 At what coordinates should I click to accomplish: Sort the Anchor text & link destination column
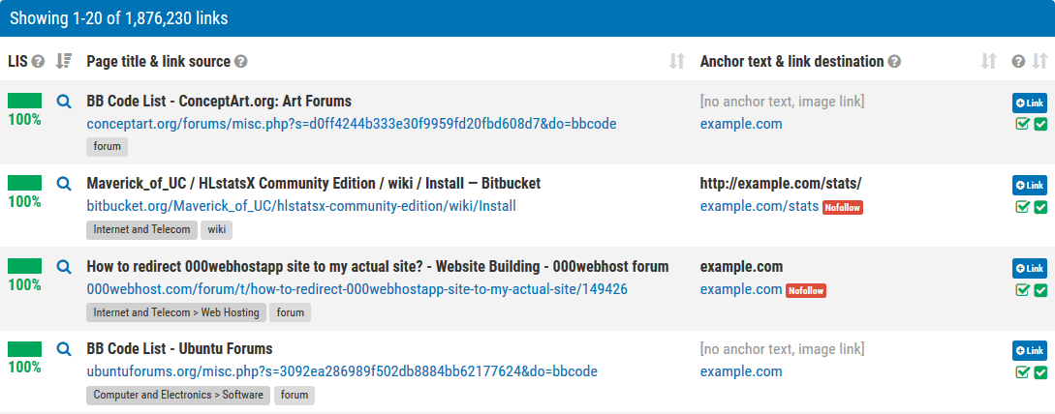[x=988, y=62]
